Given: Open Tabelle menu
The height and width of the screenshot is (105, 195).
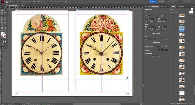Looking at the screenshot, I should click(x=40, y=2).
